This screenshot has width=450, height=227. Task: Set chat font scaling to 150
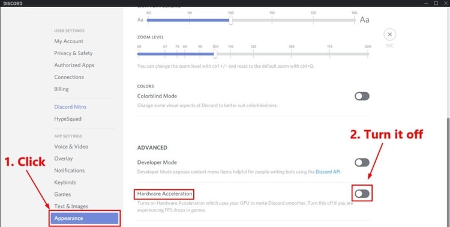click(355, 20)
